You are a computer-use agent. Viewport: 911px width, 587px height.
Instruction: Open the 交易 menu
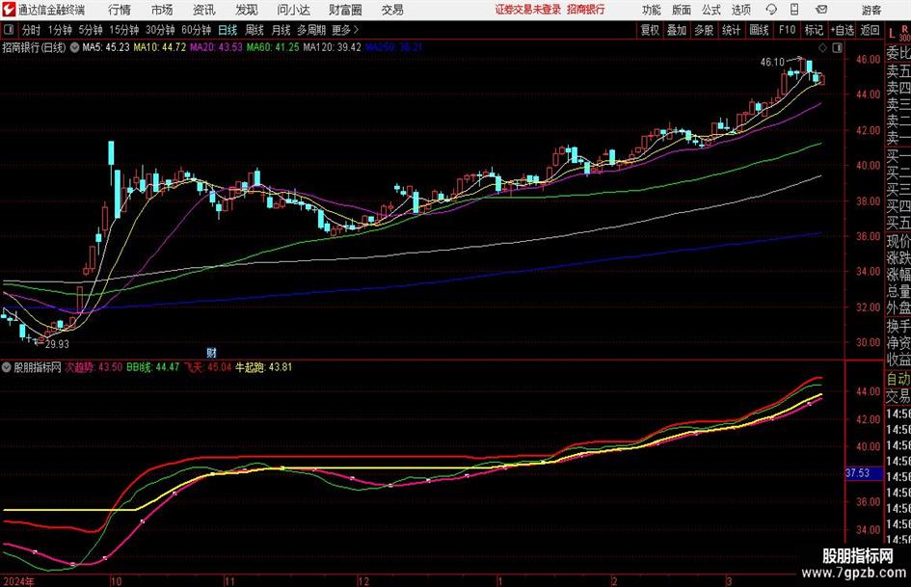pos(392,10)
